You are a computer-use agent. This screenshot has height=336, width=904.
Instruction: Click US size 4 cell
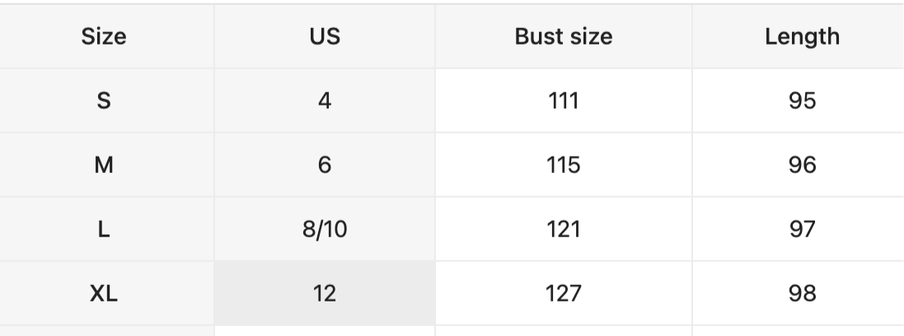point(325,100)
